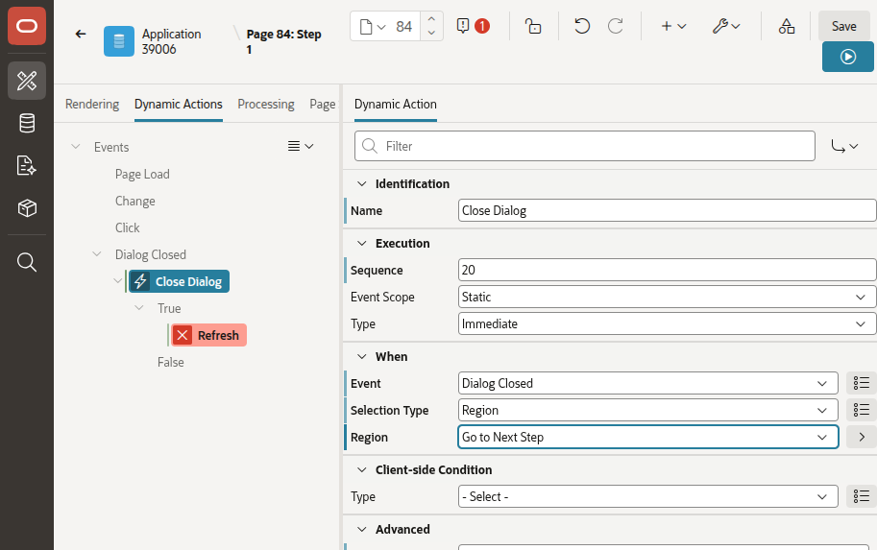Screen dimensions: 877x550
Task: Decrement page number with down arrow
Action: pyautogui.click(x=431, y=33)
